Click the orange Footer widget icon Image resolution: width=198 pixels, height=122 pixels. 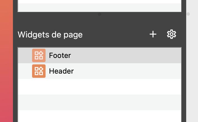[x=39, y=55]
